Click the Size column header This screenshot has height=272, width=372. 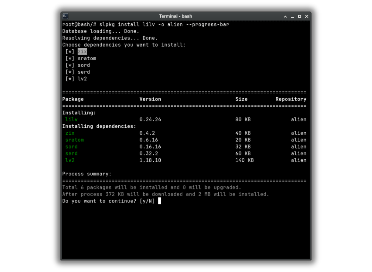point(241,99)
